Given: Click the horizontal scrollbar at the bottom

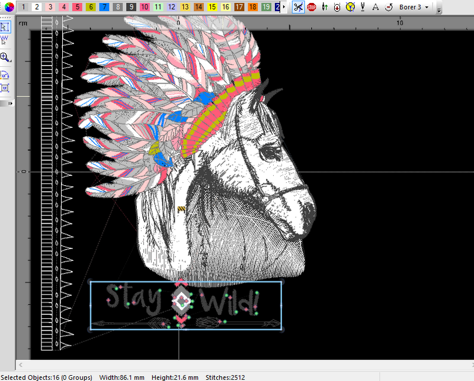Looking at the screenshot, I should click(x=237, y=365).
